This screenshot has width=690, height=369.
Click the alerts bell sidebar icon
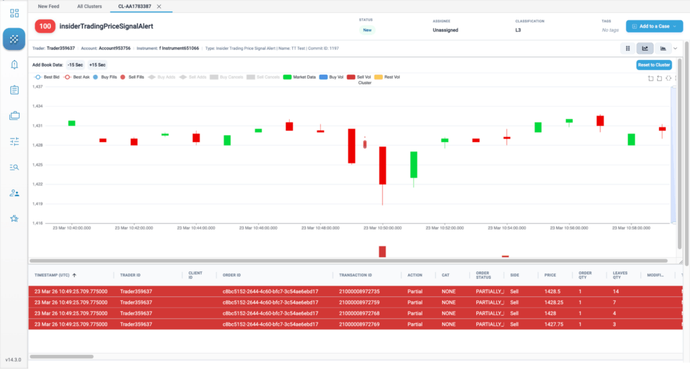click(x=14, y=65)
